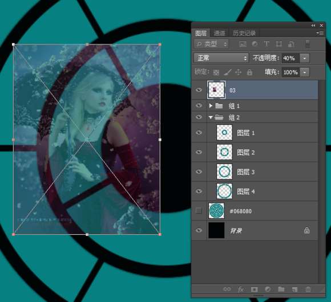Click the fill percentage field
The height and width of the screenshot is (302, 331).
click(290, 72)
